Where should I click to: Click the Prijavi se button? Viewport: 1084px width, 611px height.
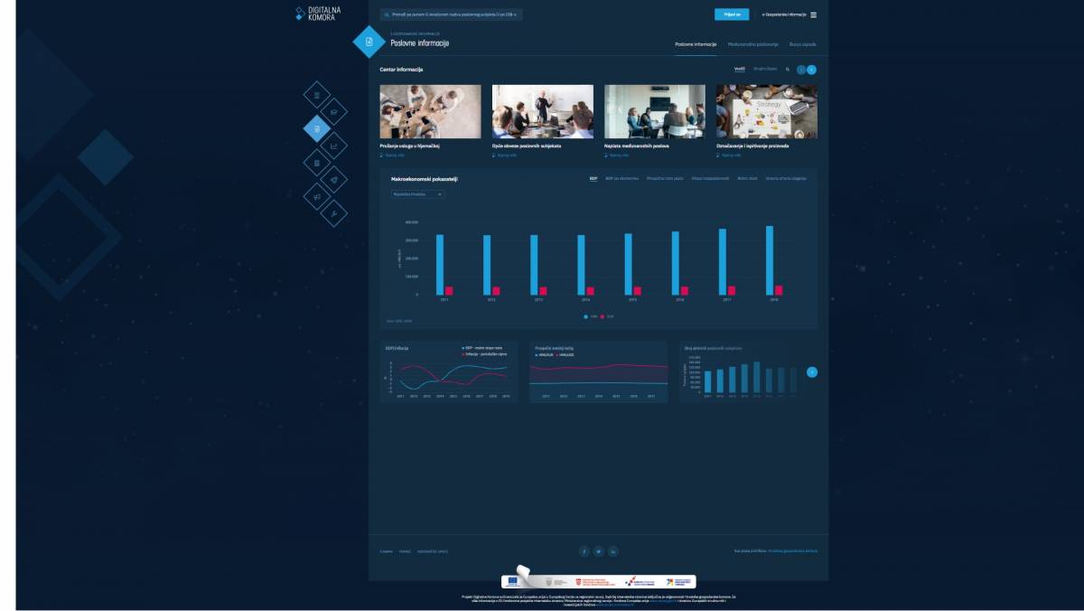(x=731, y=14)
